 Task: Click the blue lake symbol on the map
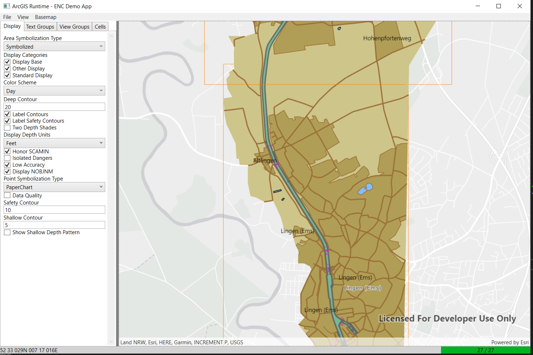click(365, 189)
